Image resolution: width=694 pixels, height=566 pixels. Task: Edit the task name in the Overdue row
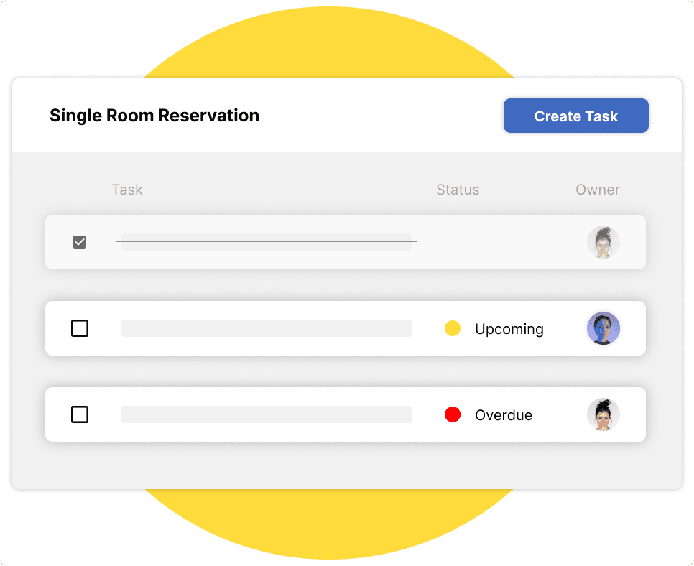(266, 414)
